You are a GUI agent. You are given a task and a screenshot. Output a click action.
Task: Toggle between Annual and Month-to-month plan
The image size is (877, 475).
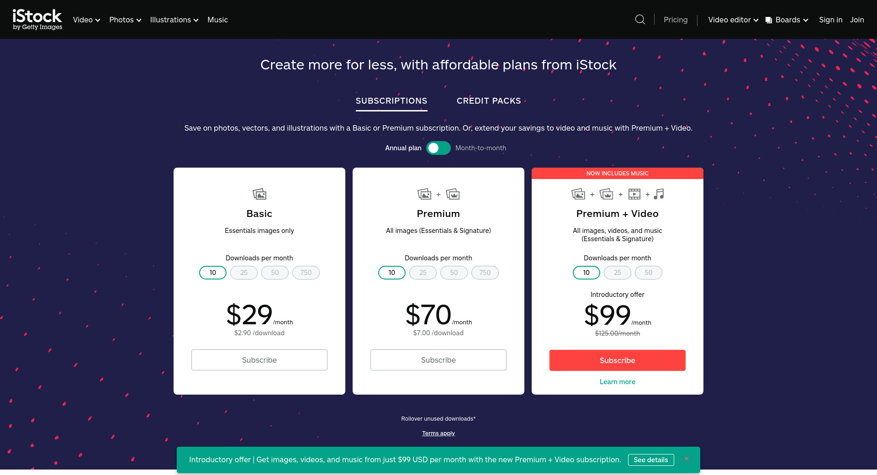(x=438, y=148)
